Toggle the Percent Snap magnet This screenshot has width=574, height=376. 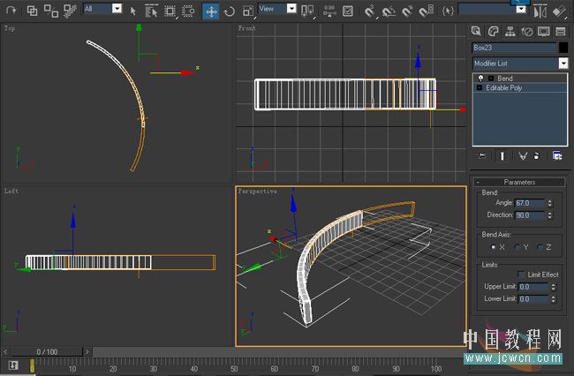click(407, 11)
